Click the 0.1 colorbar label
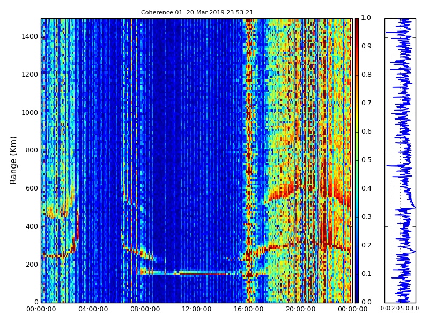Screen dimensions: 429x322 coord(366,274)
